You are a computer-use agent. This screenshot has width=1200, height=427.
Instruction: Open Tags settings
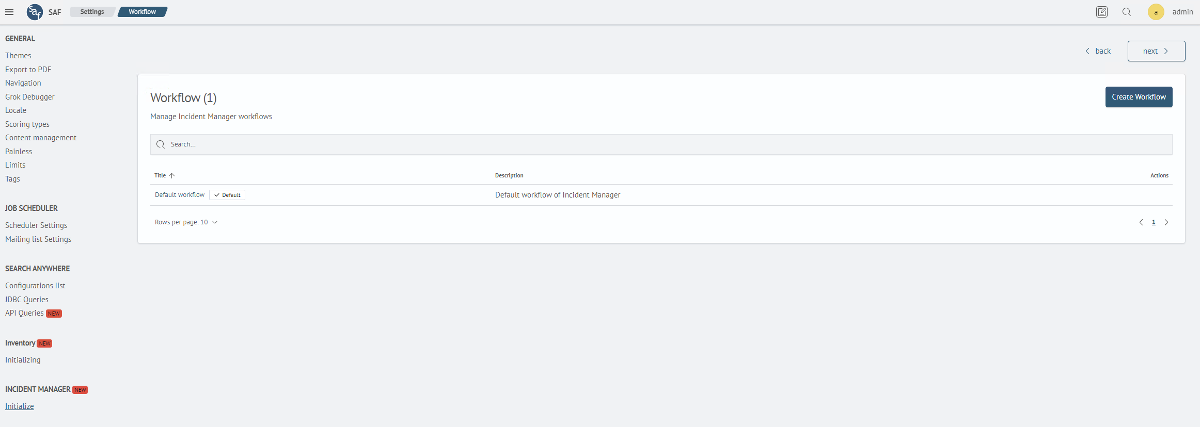tap(12, 179)
